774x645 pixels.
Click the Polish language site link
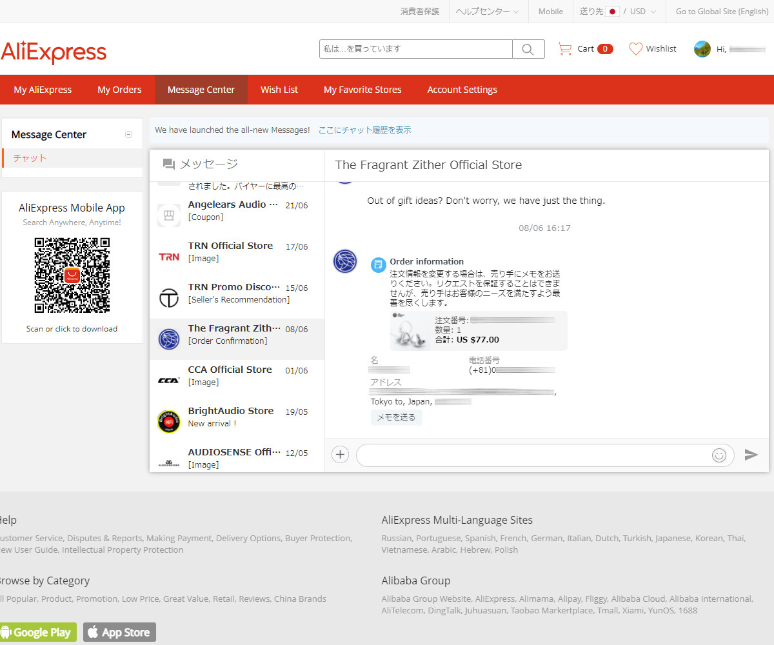(506, 550)
